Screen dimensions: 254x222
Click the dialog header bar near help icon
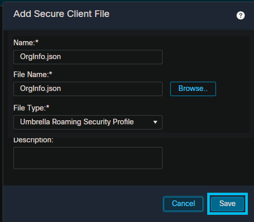click(171, 15)
